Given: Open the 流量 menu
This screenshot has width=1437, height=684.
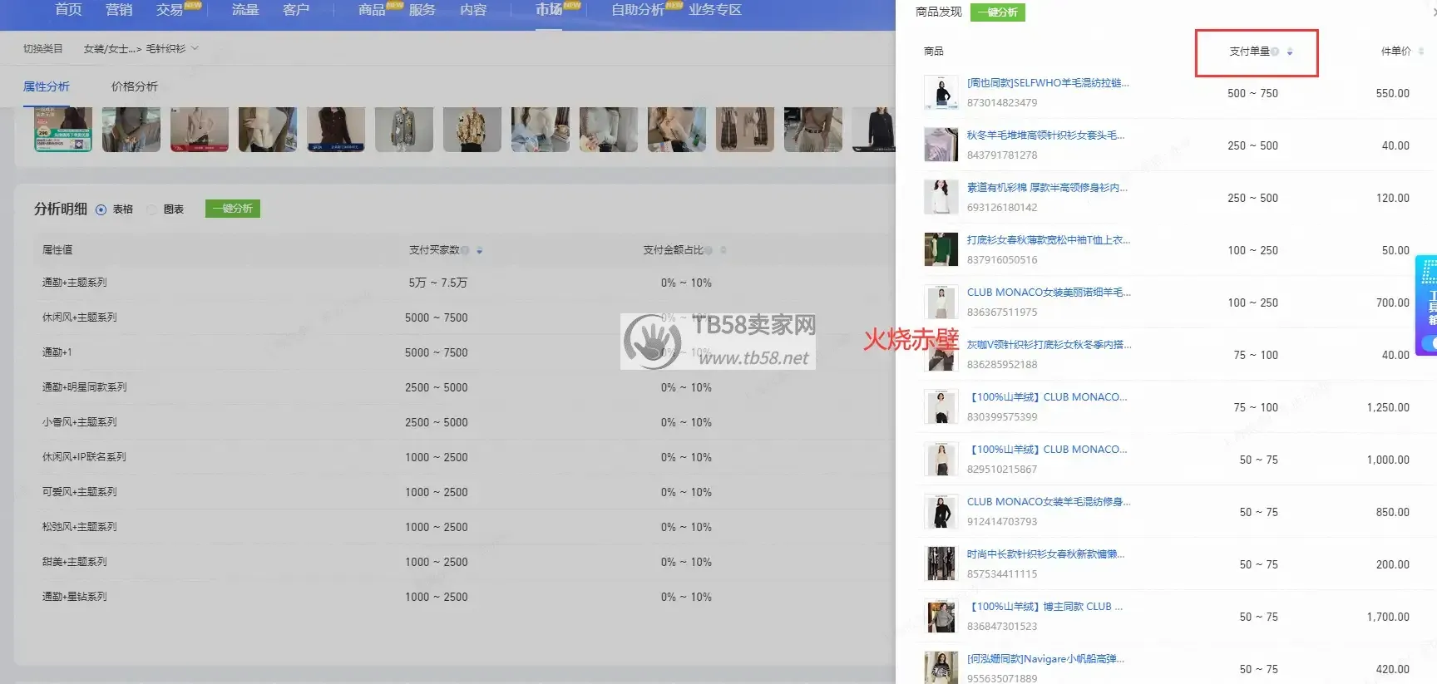Looking at the screenshot, I should (x=245, y=10).
